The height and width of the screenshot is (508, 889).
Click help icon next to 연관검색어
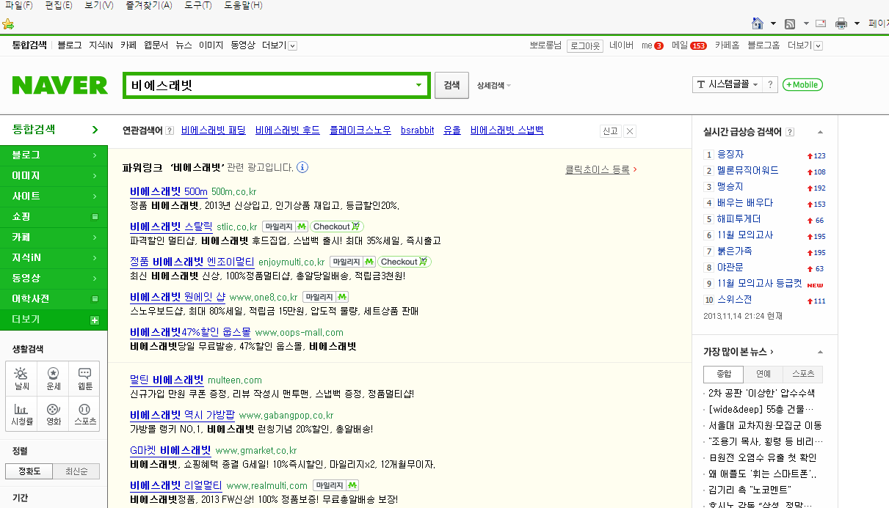[x=170, y=130]
